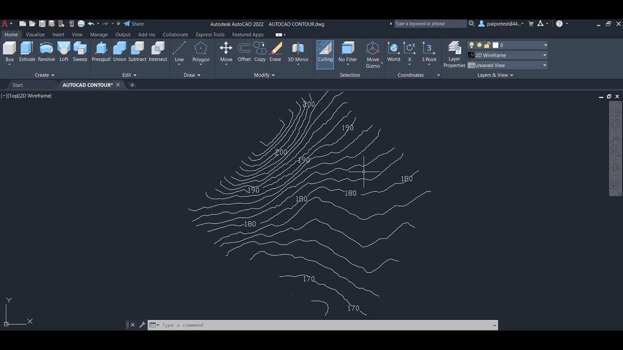Click the viewport [–] controls label

click(x=4, y=96)
